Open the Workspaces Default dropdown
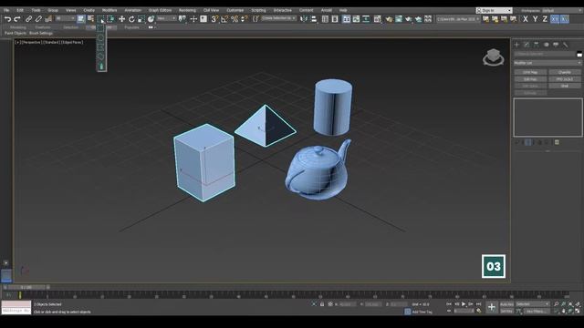The image size is (584, 328). coord(561,10)
